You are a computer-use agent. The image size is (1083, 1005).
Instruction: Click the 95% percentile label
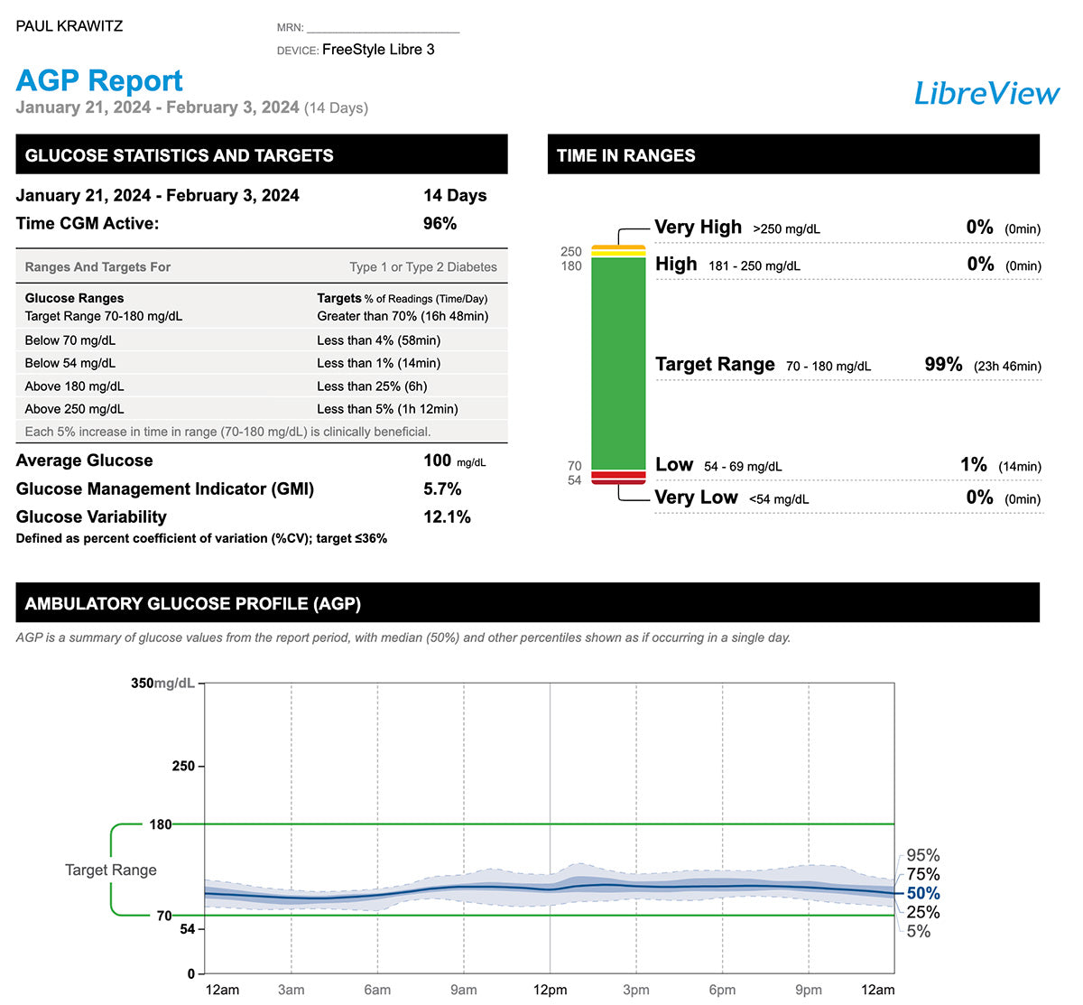(x=923, y=855)
